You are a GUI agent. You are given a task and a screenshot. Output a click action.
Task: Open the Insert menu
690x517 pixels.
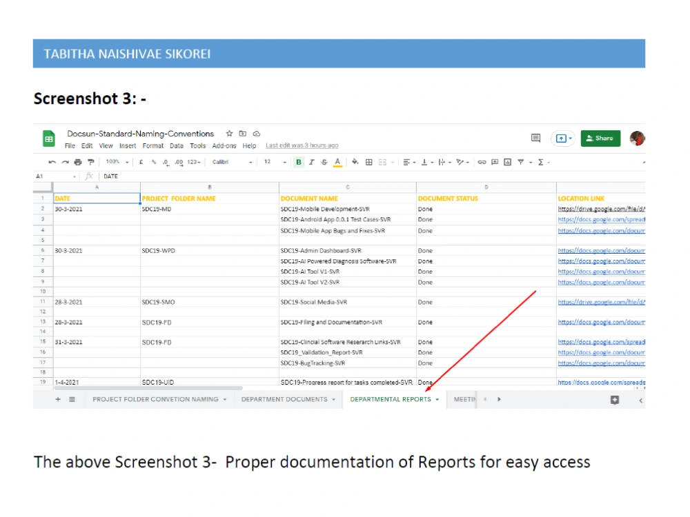128,146
